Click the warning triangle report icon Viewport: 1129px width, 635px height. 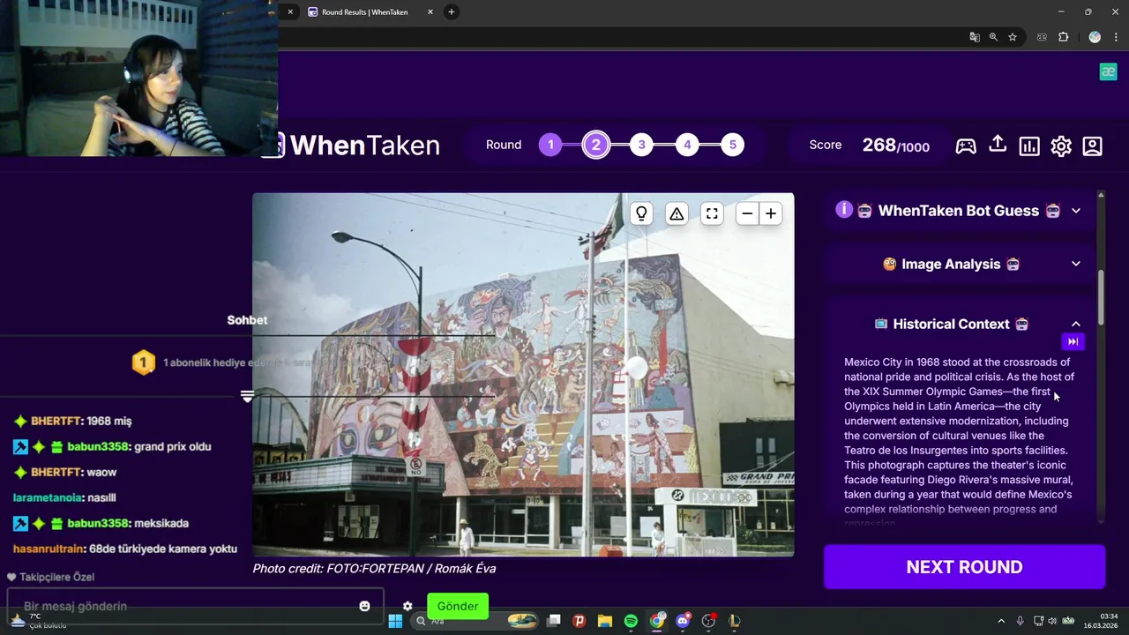pyautogui.click(x=677, y=213)
